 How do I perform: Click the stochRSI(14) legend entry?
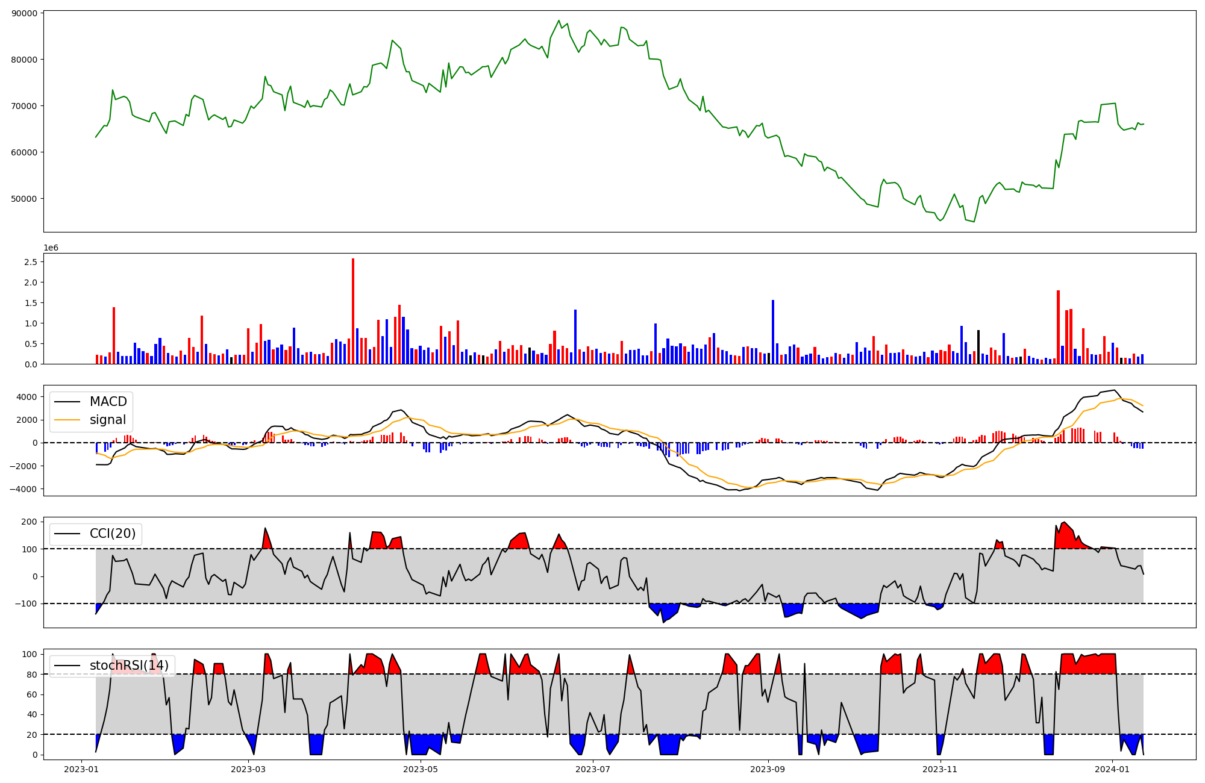[x=129, y=666]
